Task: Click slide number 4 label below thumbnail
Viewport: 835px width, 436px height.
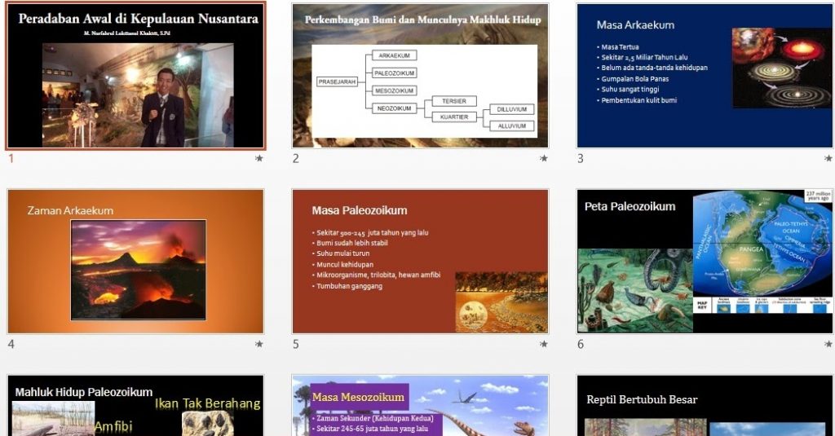Action: tap(11, 345)
